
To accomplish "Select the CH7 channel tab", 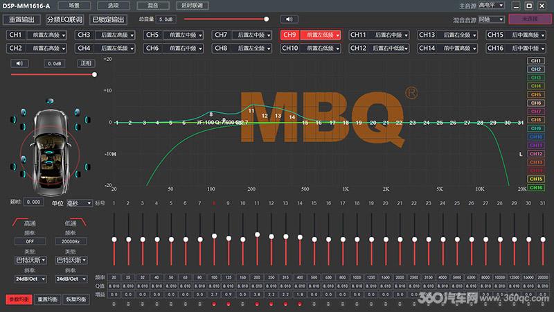I will pyautogui.click(x=222, y=35).
